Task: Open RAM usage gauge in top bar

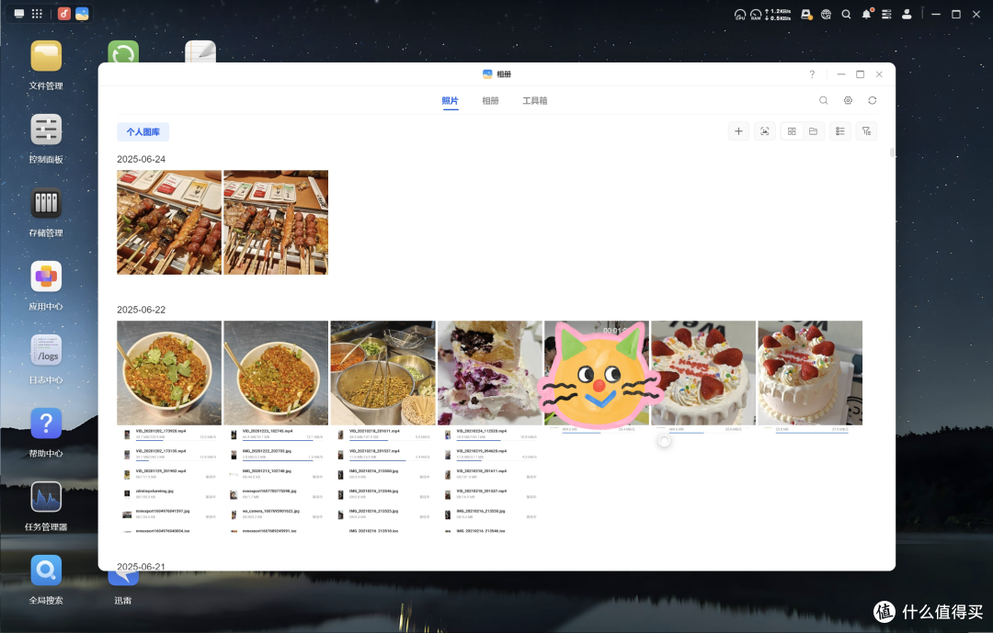Action: 756,15
